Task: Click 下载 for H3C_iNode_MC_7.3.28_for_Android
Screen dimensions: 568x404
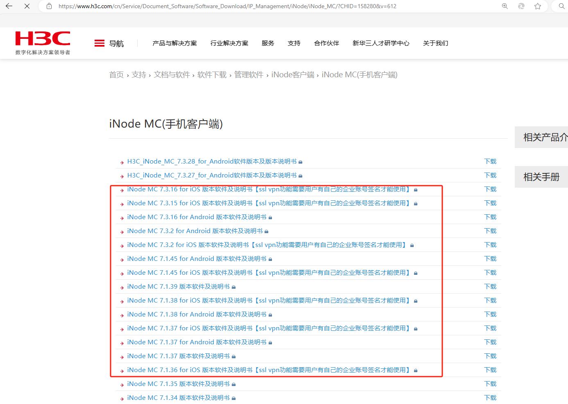Action: [490, 162]
